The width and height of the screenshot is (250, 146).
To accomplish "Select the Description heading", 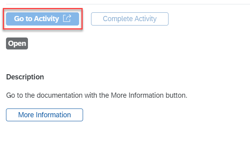I will click(25, 77).
